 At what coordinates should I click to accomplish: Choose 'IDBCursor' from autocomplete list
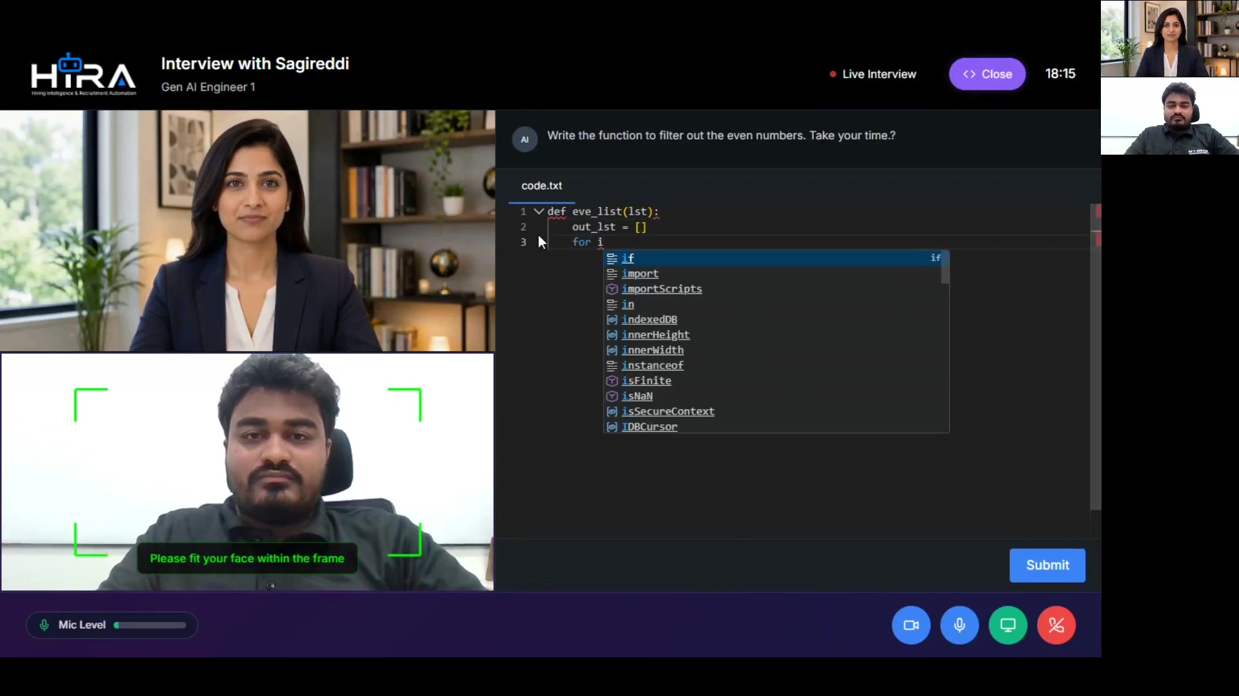tap(772, 427)
